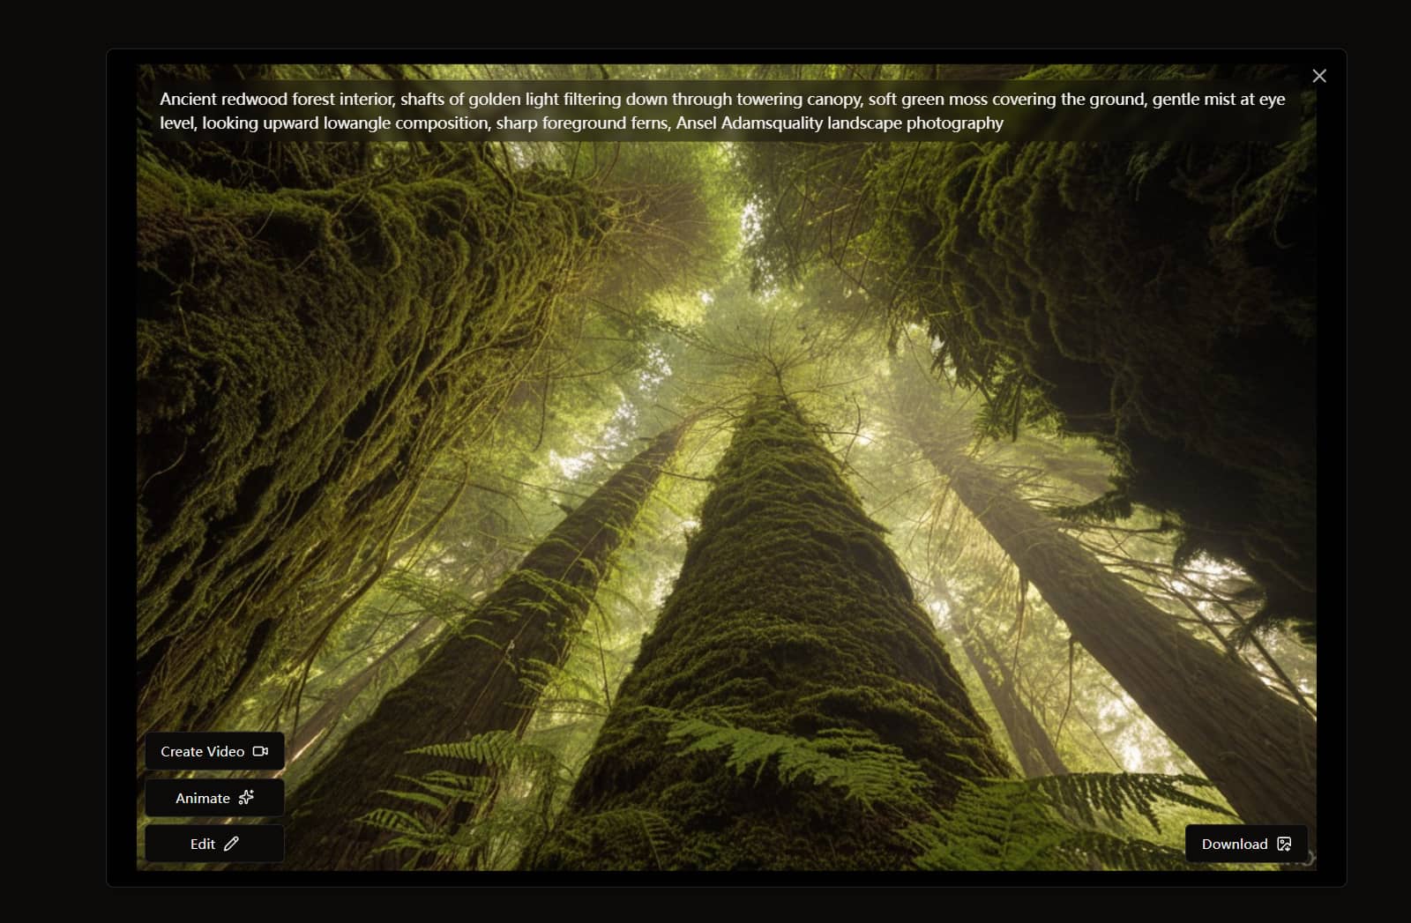The image size is (1411, 923).
Task: Download the generated forest image
Action: [x=1246, y=844]
